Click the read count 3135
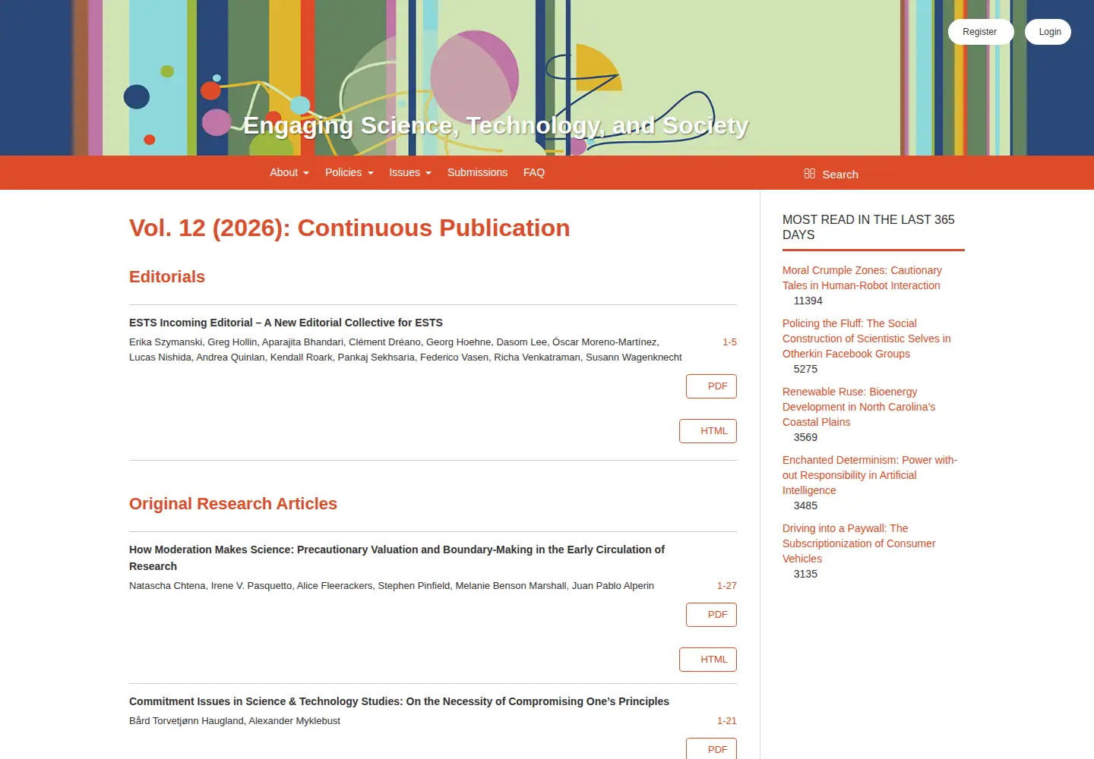This screenshot has width=1094, height=759. (x=805, y=574)
